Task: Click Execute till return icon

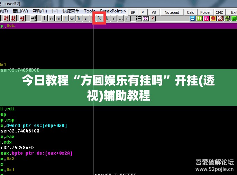Action: 22,18
